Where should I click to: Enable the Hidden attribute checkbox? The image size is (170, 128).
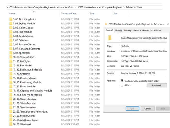click(122, 85)
